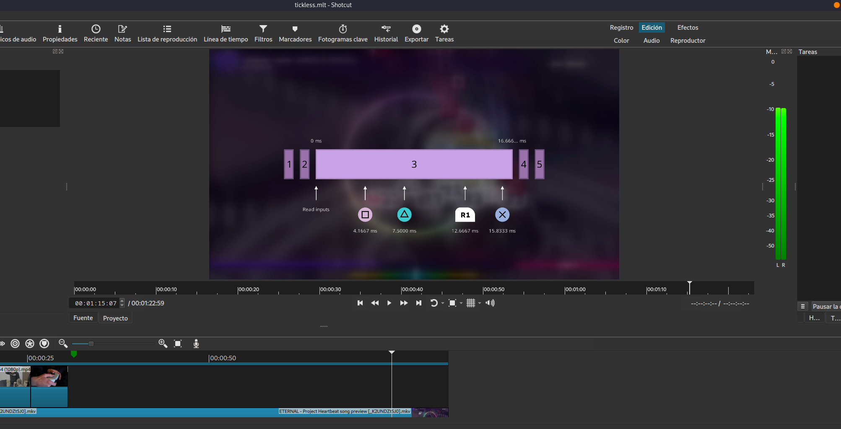Open the Propiedades panel
Viewport: 841px width, 429px height.
(x=60, y=34)
